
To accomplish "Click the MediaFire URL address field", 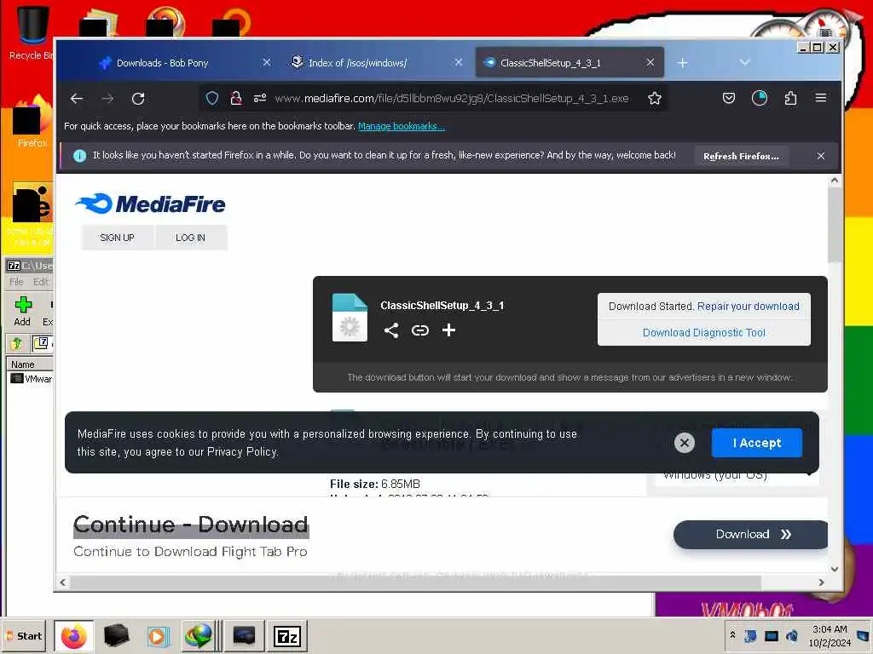I will tap(452, 99).
